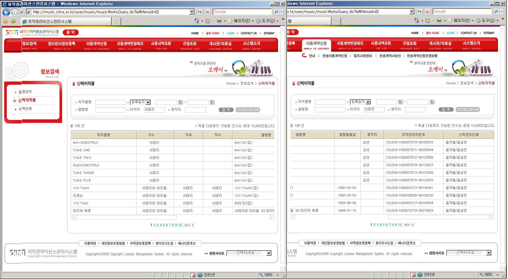Open first date calendar icon in left window
This screenshot has width=508, height=279.
coord(181,102)
